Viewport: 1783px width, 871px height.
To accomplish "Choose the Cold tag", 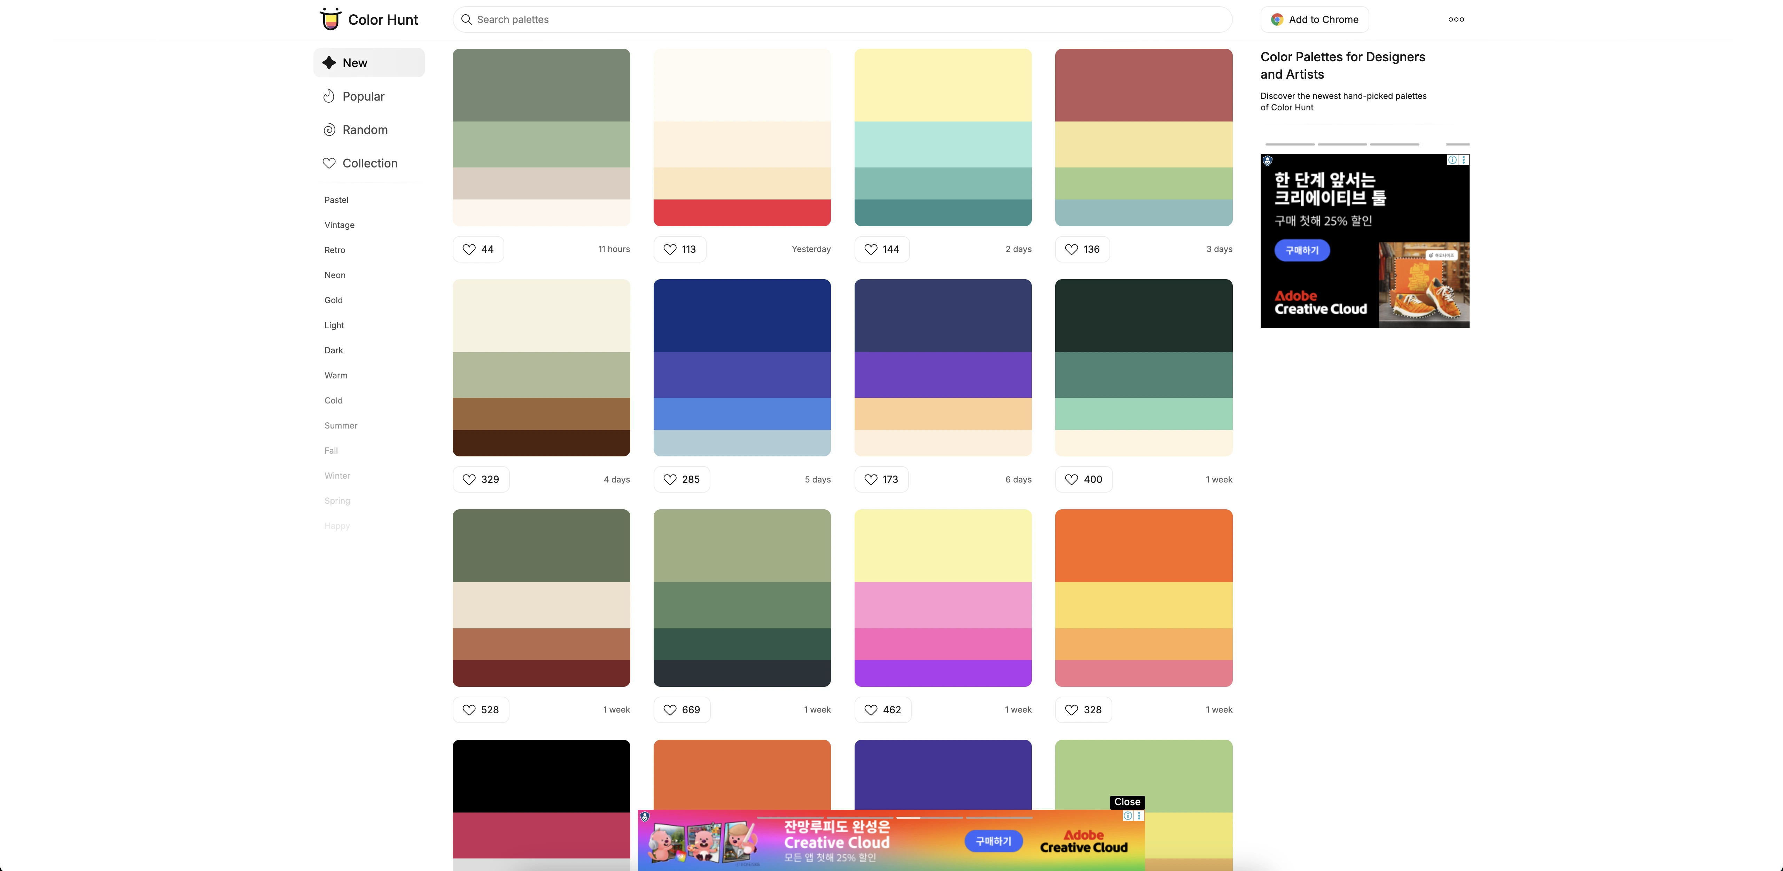I will [334, 401].
